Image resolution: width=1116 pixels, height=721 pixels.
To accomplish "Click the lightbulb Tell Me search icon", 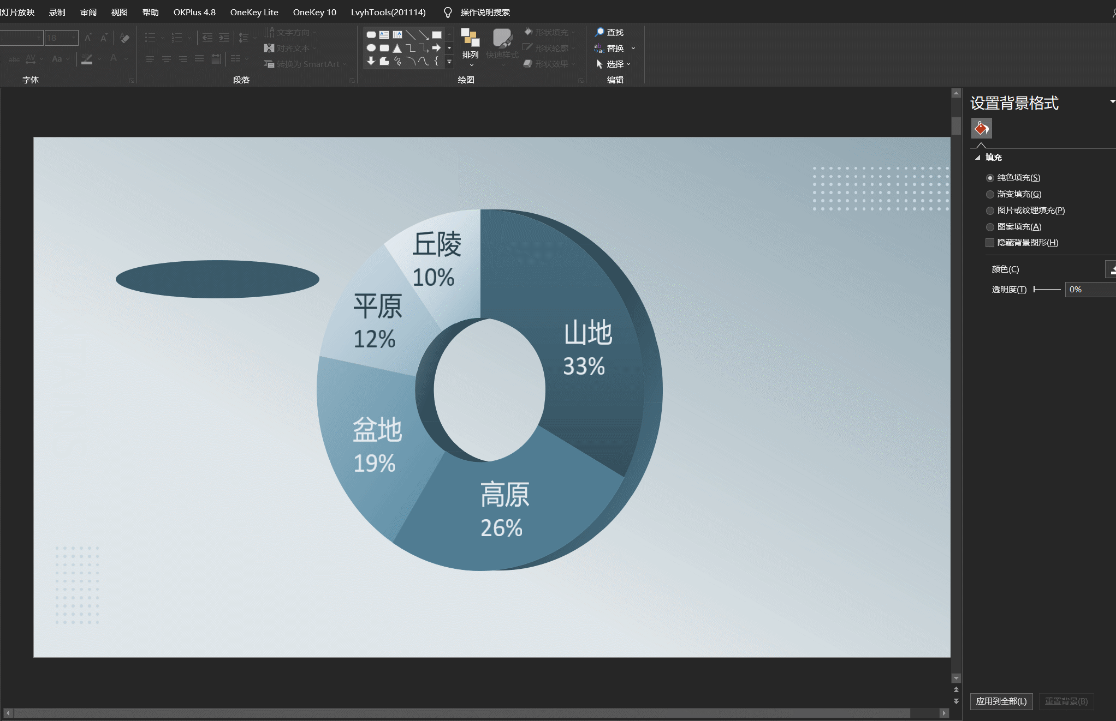I will (x=448, y=12).
